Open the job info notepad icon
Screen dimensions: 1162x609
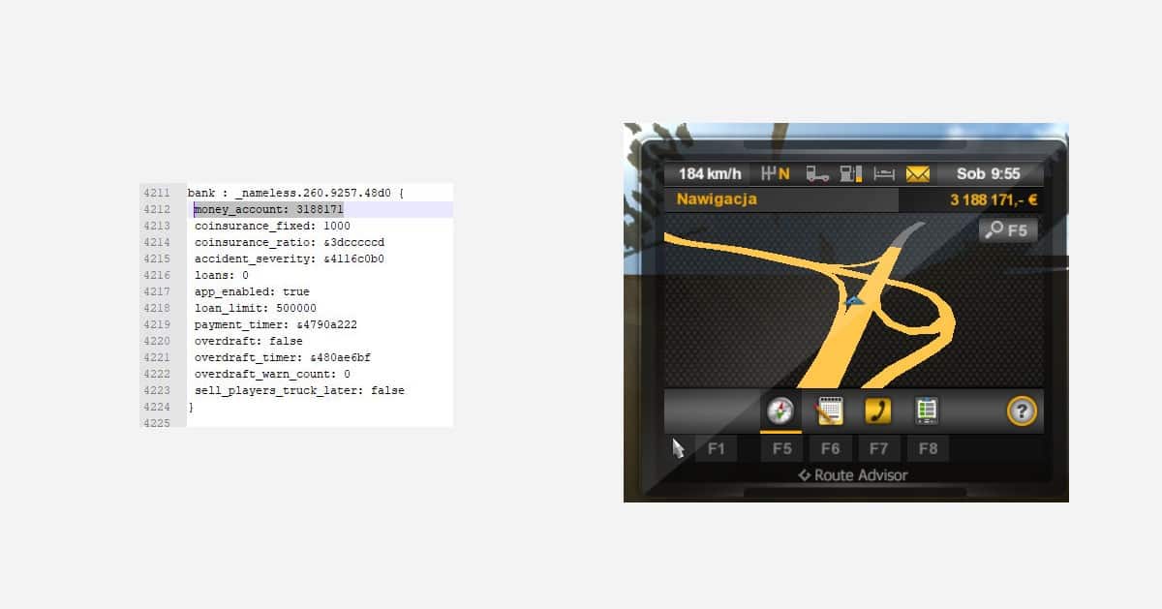pyautogui.click(x=830, y=411)
